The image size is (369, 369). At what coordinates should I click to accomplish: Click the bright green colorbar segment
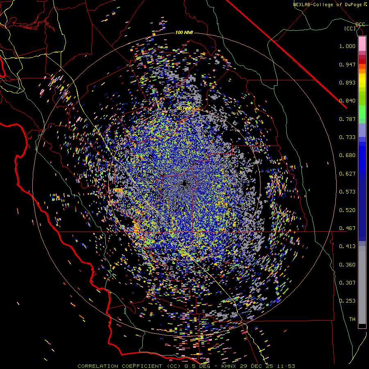click(x=362, y=112)
